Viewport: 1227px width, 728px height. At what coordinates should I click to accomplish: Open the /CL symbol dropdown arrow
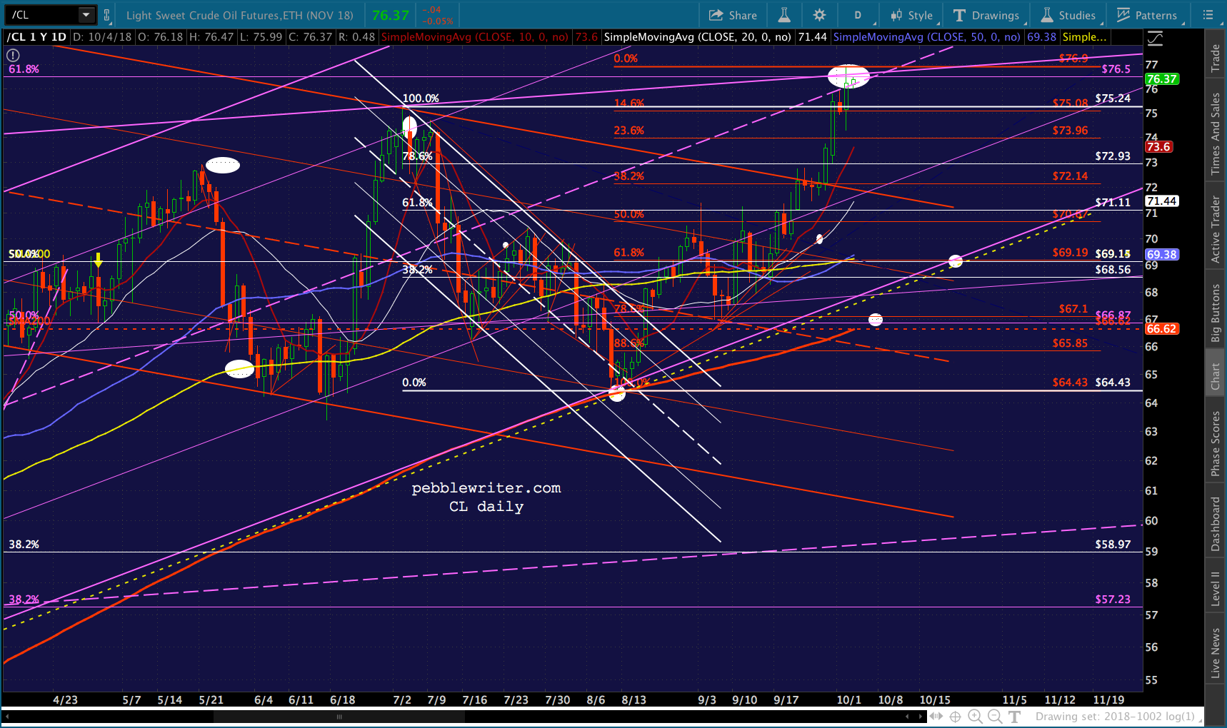coord(86,15)
